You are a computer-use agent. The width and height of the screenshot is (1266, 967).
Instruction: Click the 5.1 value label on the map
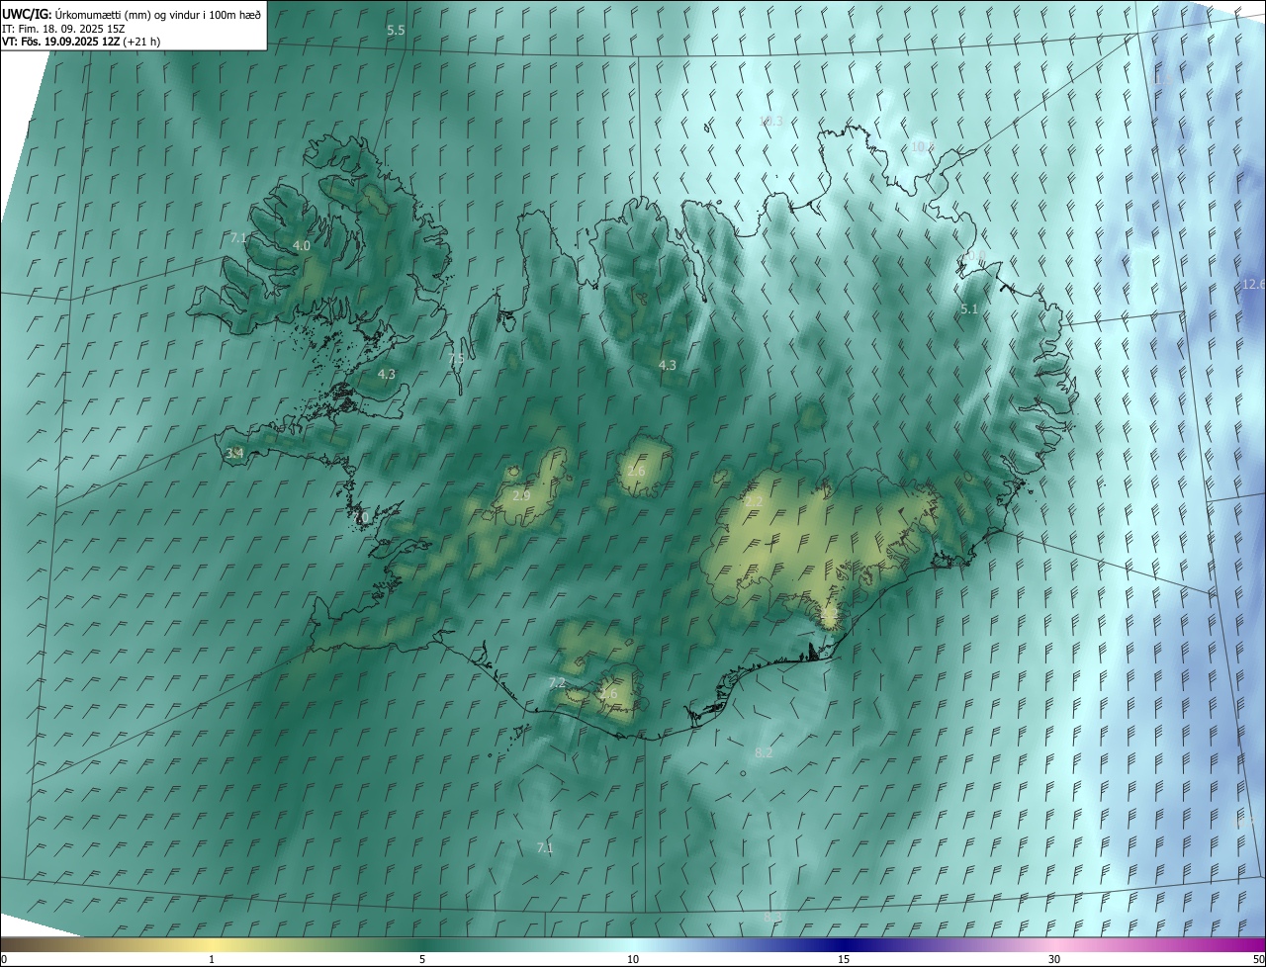pyautogui.click(x=969, y=309)
